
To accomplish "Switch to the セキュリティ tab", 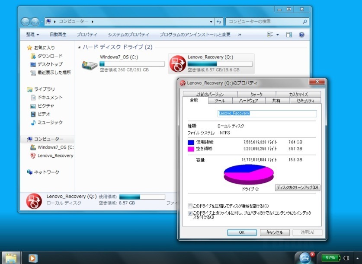I will pyautogui.click(x=305, y=101).
